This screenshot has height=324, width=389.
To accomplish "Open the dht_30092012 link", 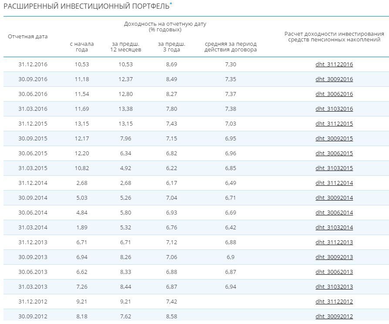I will pyautogui.click(x=334, y=316).
